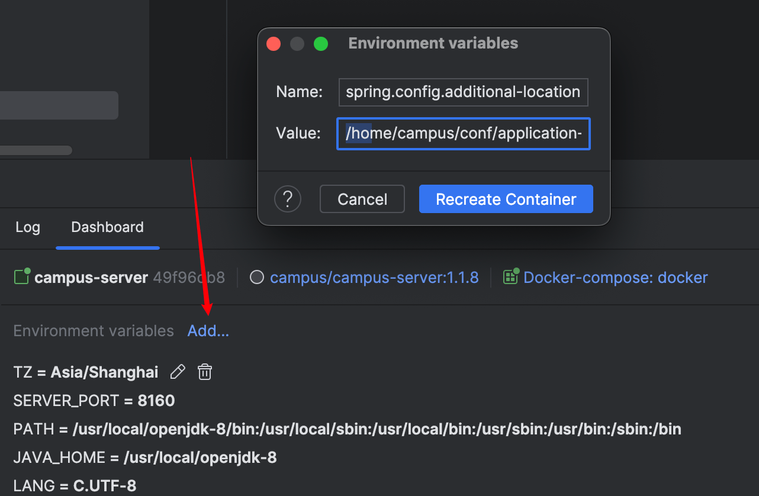The width and height of the screenshot is (759, 496).
Task: Select the Dashboard tab
Action: tap(107, 227)
